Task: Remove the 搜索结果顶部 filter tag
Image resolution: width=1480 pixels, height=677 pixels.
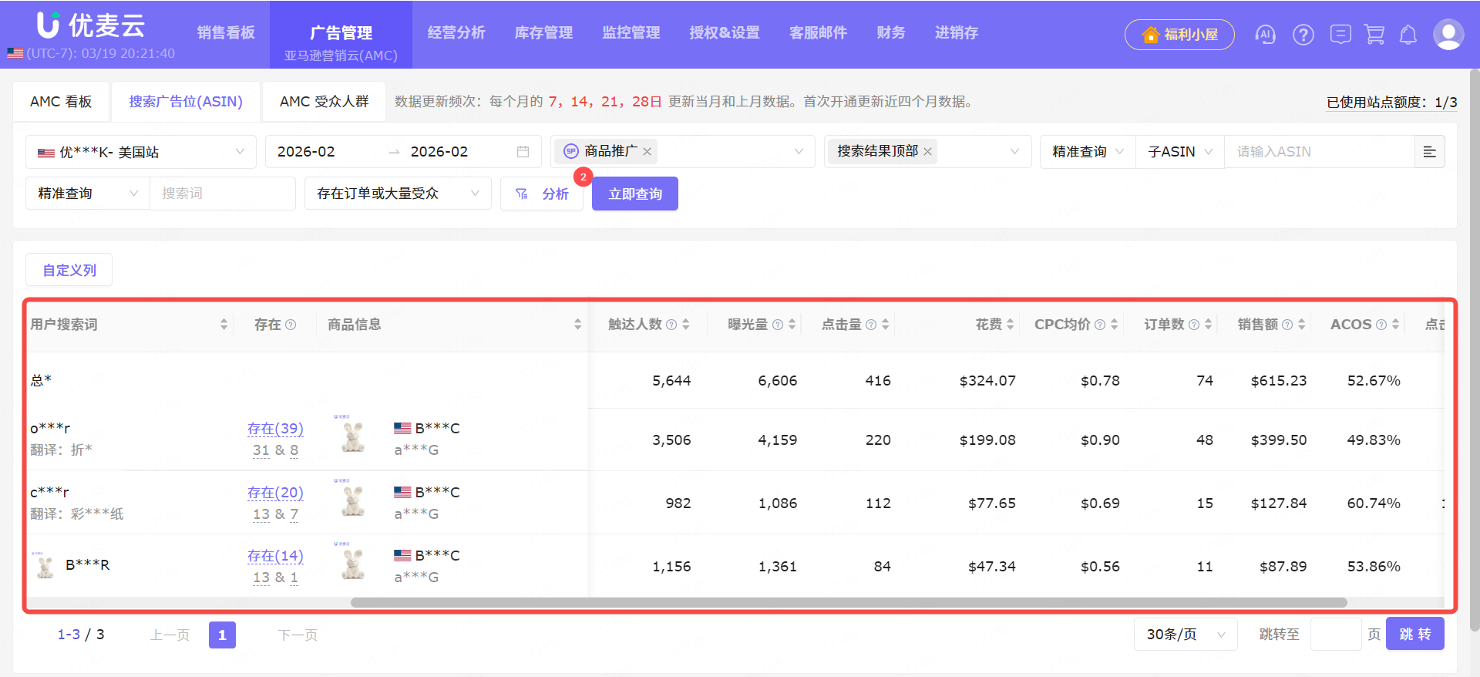Action: [x=928, y=152]
